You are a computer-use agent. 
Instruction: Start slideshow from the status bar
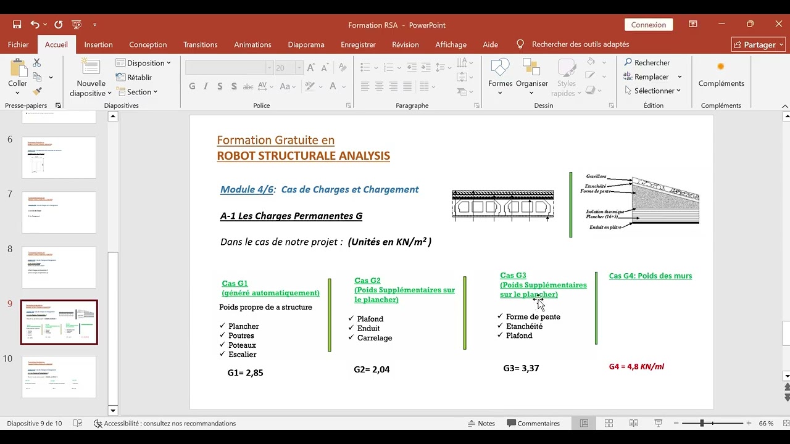(658, 423)
